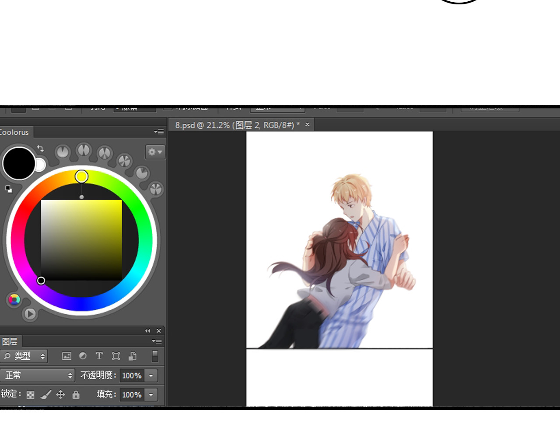Filter layers by adjustment layer type
The height and width of the screenshot is (437, 560).
[x=83, y=356]
